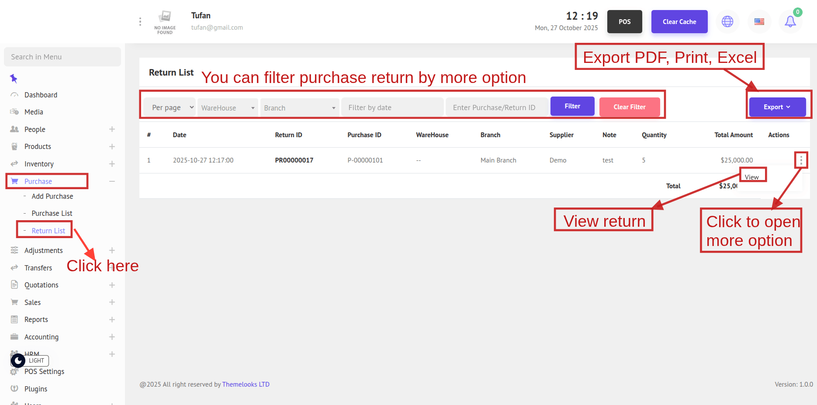Image resolution: width=817 pixels, height=405 pixels.
Task: Click the Enter Purchase/Return ID field
Action: 496,107
